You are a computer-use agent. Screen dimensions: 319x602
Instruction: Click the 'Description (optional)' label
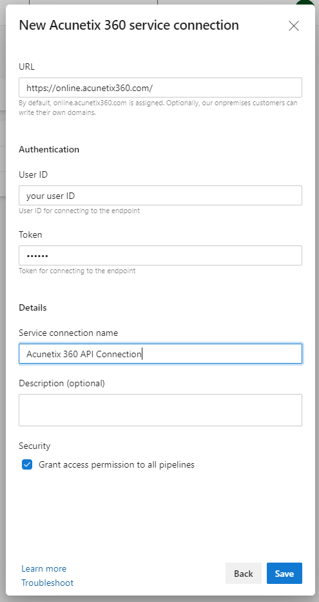pos(62,383)
